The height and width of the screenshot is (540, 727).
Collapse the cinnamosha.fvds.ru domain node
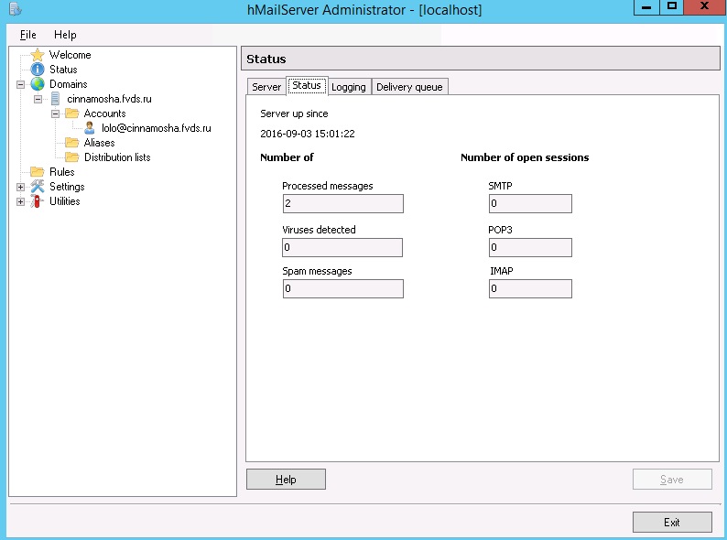38,99
